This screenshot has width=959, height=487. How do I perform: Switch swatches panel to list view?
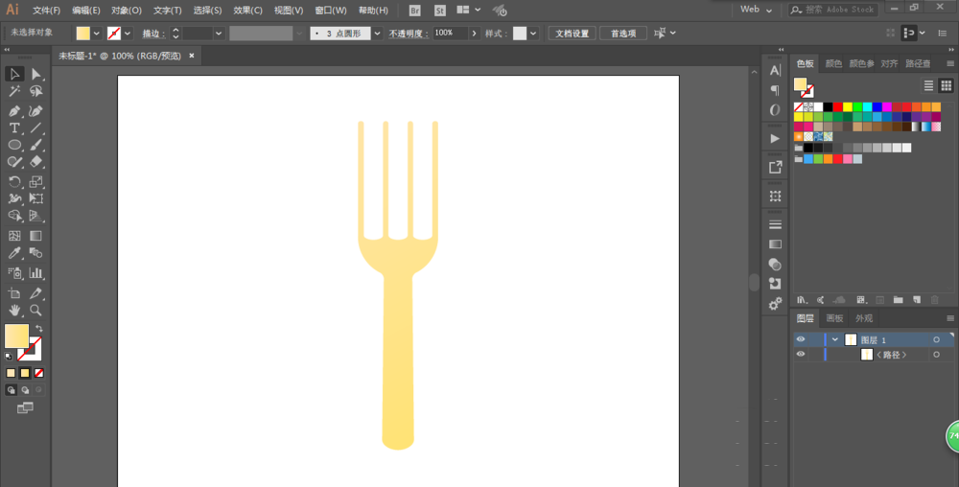[x=928, y=85]
